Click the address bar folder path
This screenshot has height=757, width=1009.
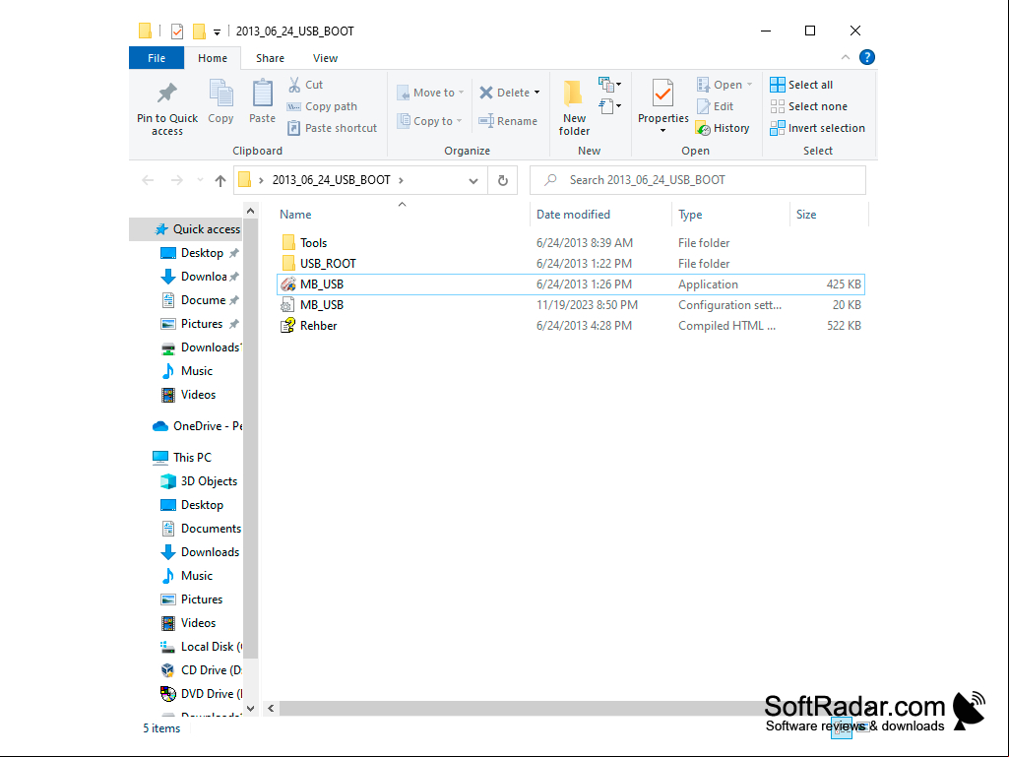(332, 180)
